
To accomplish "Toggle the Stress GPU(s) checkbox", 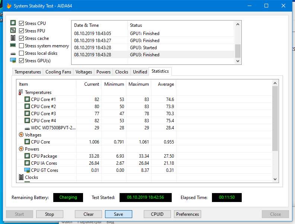I will (22, 61).
